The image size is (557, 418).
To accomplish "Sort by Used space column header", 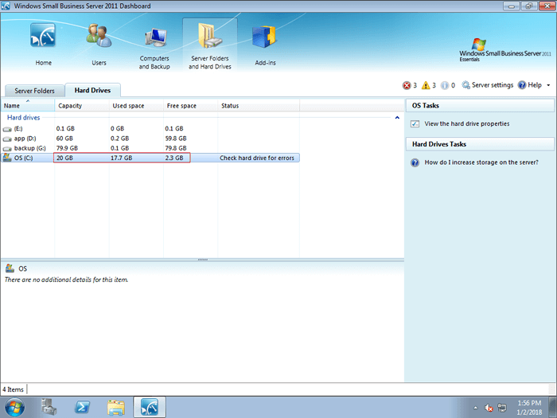I will [136, 106].
